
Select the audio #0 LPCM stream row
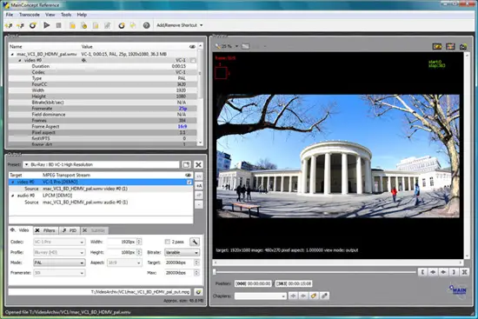click(x=101, y=196)
